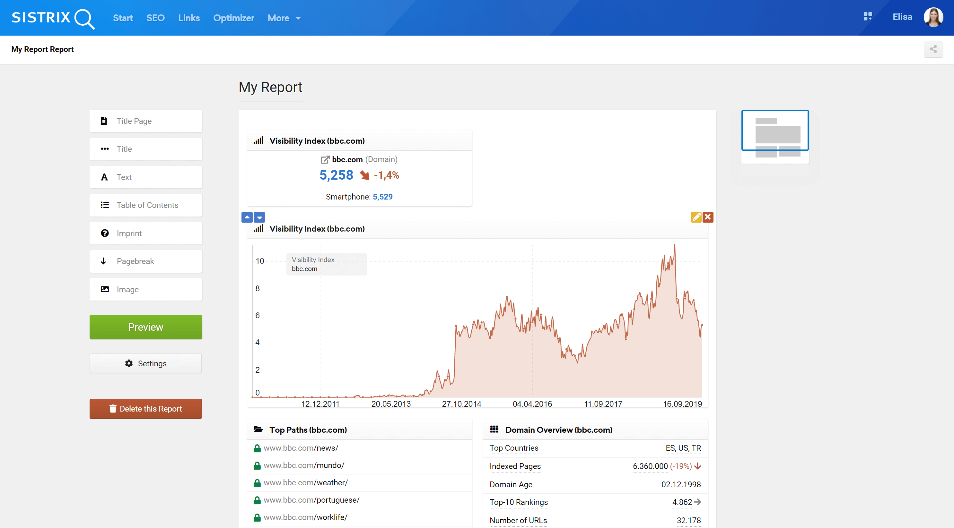Viewport: 954px width, 528px height.
Task: Click the Domain Overview grid icon
Action: click(x=494, y=429)
